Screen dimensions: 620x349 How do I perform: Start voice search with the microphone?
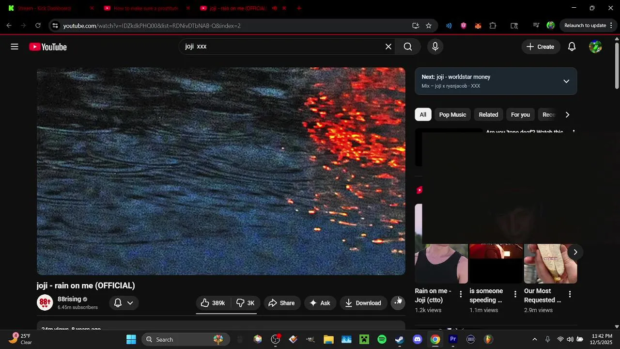click(435, 47)
